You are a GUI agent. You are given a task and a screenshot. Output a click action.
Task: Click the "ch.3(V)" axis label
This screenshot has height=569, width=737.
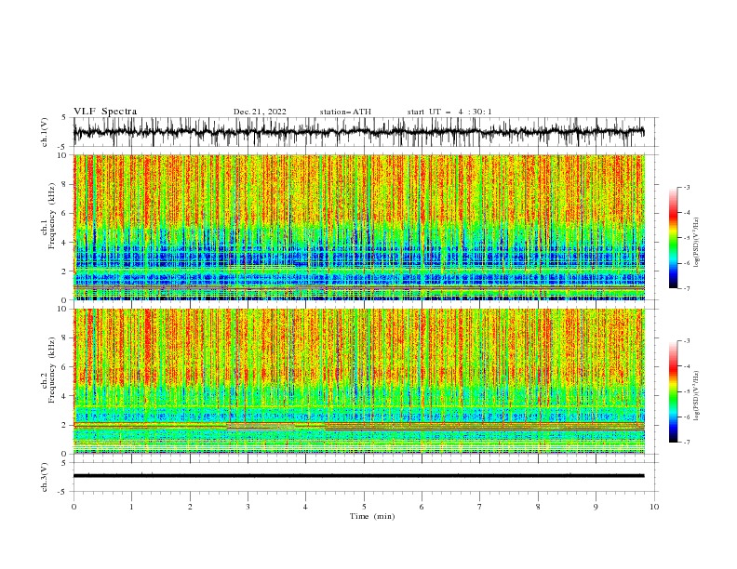click(x=45, y=477)
